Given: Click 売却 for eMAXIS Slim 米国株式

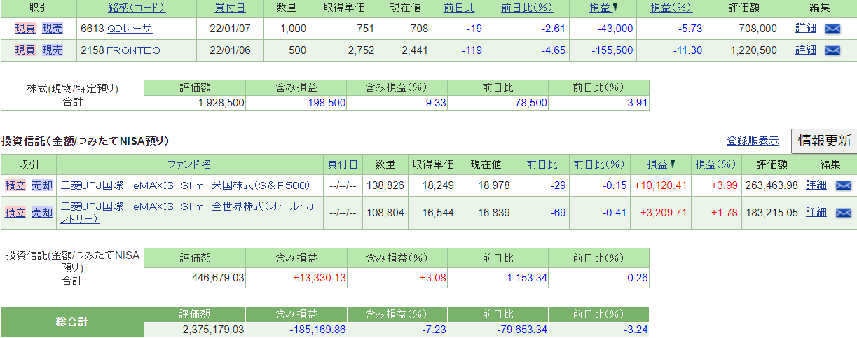Looking at the screenshot, I should tap(41, 185).
